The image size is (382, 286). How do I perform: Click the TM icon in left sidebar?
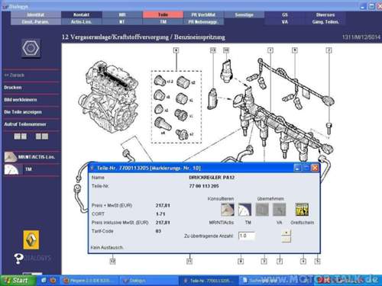[11, 169]
